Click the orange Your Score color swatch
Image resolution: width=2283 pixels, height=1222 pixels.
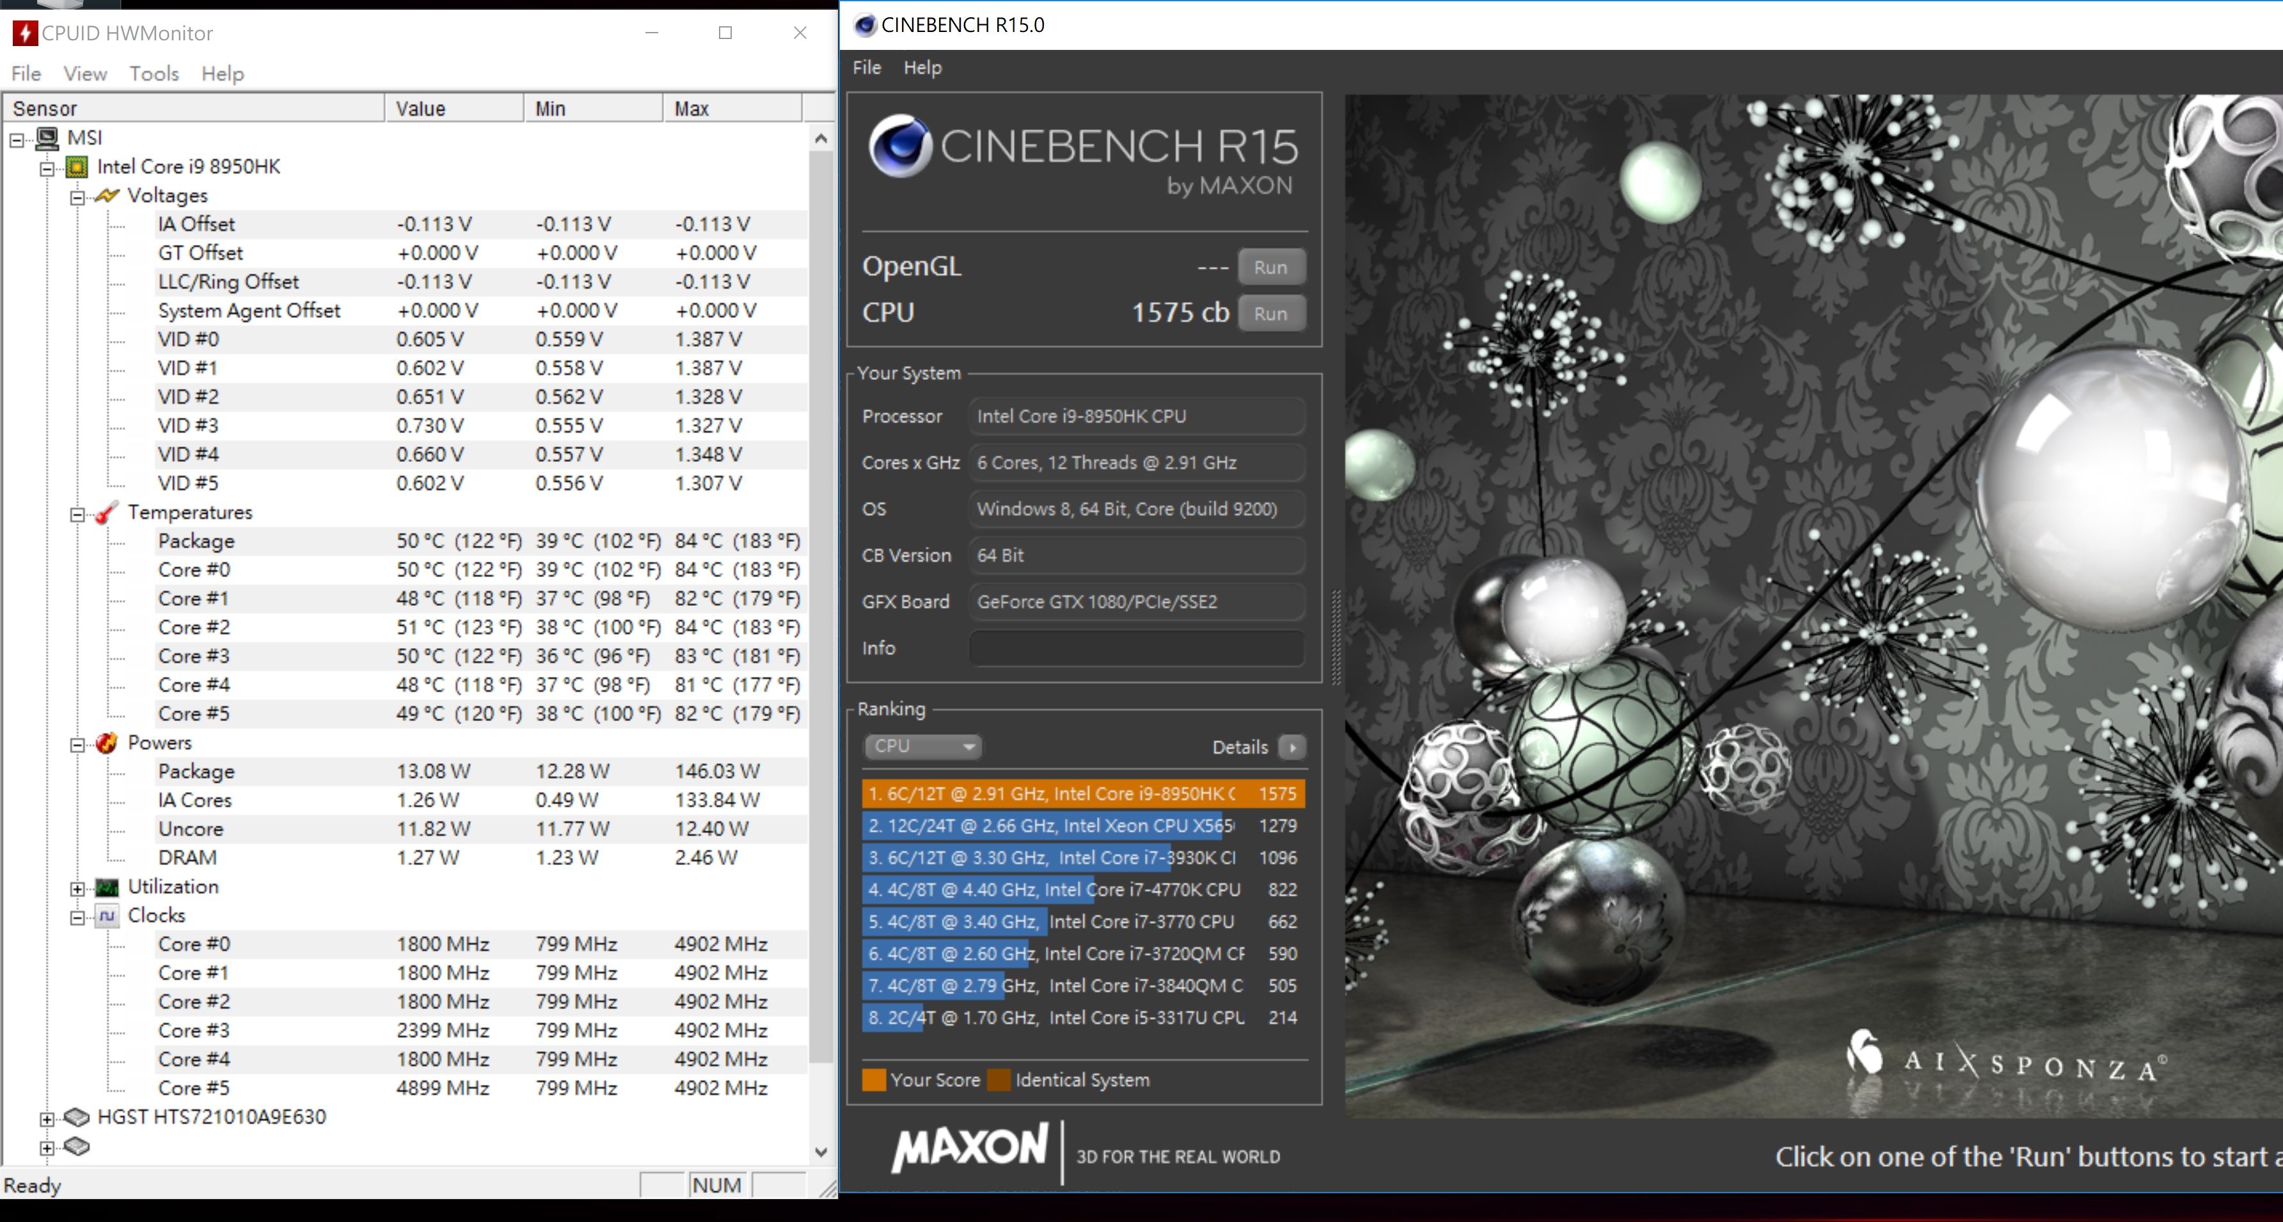(874, 1080)
